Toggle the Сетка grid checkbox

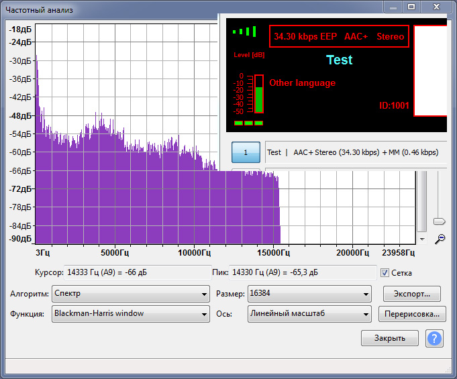(385, 272)
